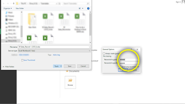185x104 pixels.
Task: Click the file list scroll up arrow
Action: (x=90, y=12)
